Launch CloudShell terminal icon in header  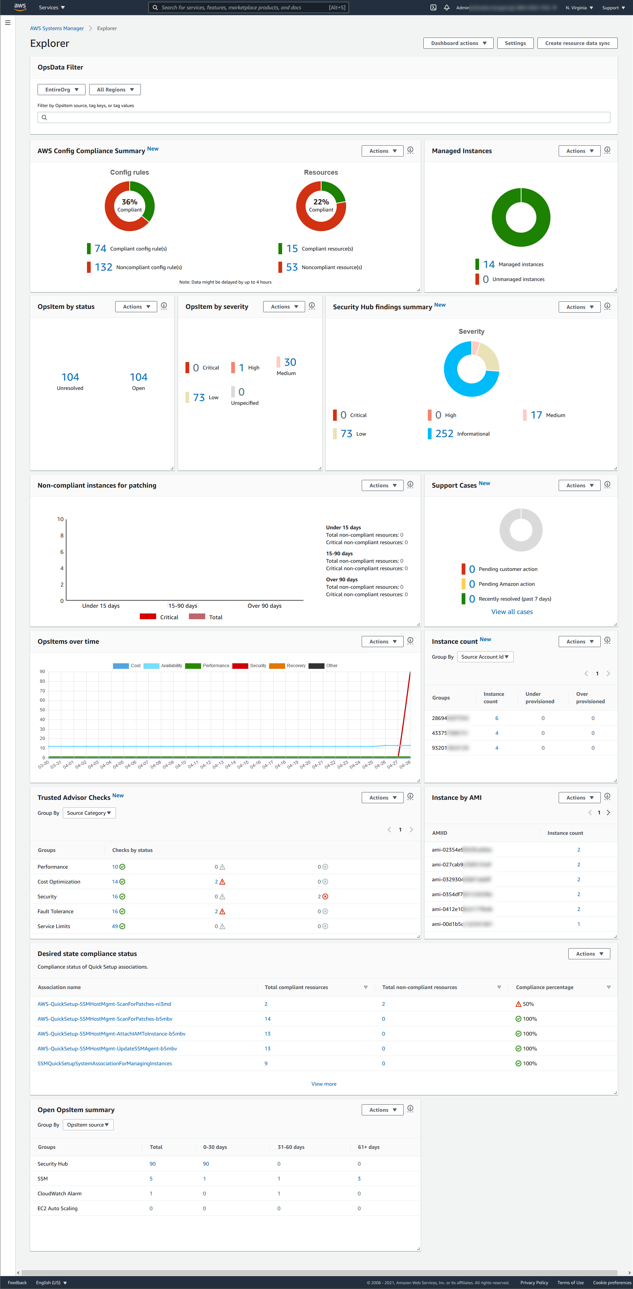(x=433, y=7)
